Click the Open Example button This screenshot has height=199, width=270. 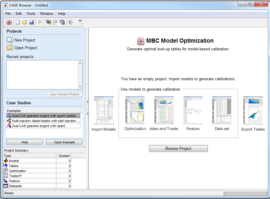point(64,142)
